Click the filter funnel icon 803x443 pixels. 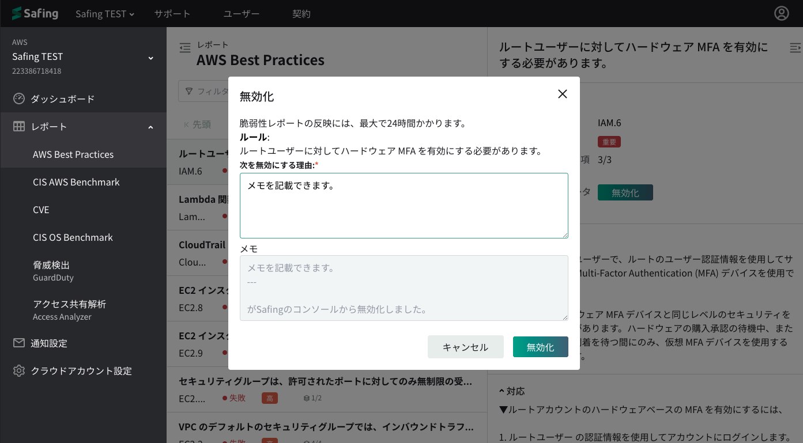[x=189, y=91]
